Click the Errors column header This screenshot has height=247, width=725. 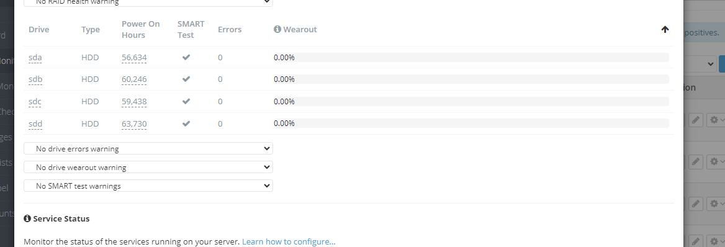click(x=230, y=29)
